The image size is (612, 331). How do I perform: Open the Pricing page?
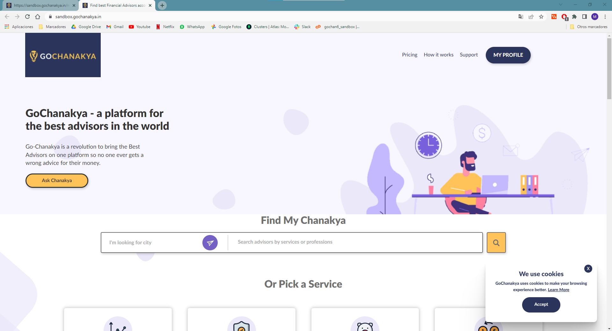point(410,55)
